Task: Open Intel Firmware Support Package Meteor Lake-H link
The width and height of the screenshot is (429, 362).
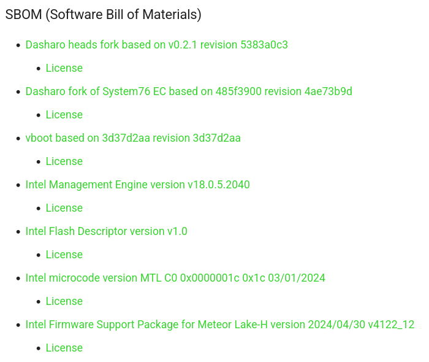Action: click(x=219, y=325)
